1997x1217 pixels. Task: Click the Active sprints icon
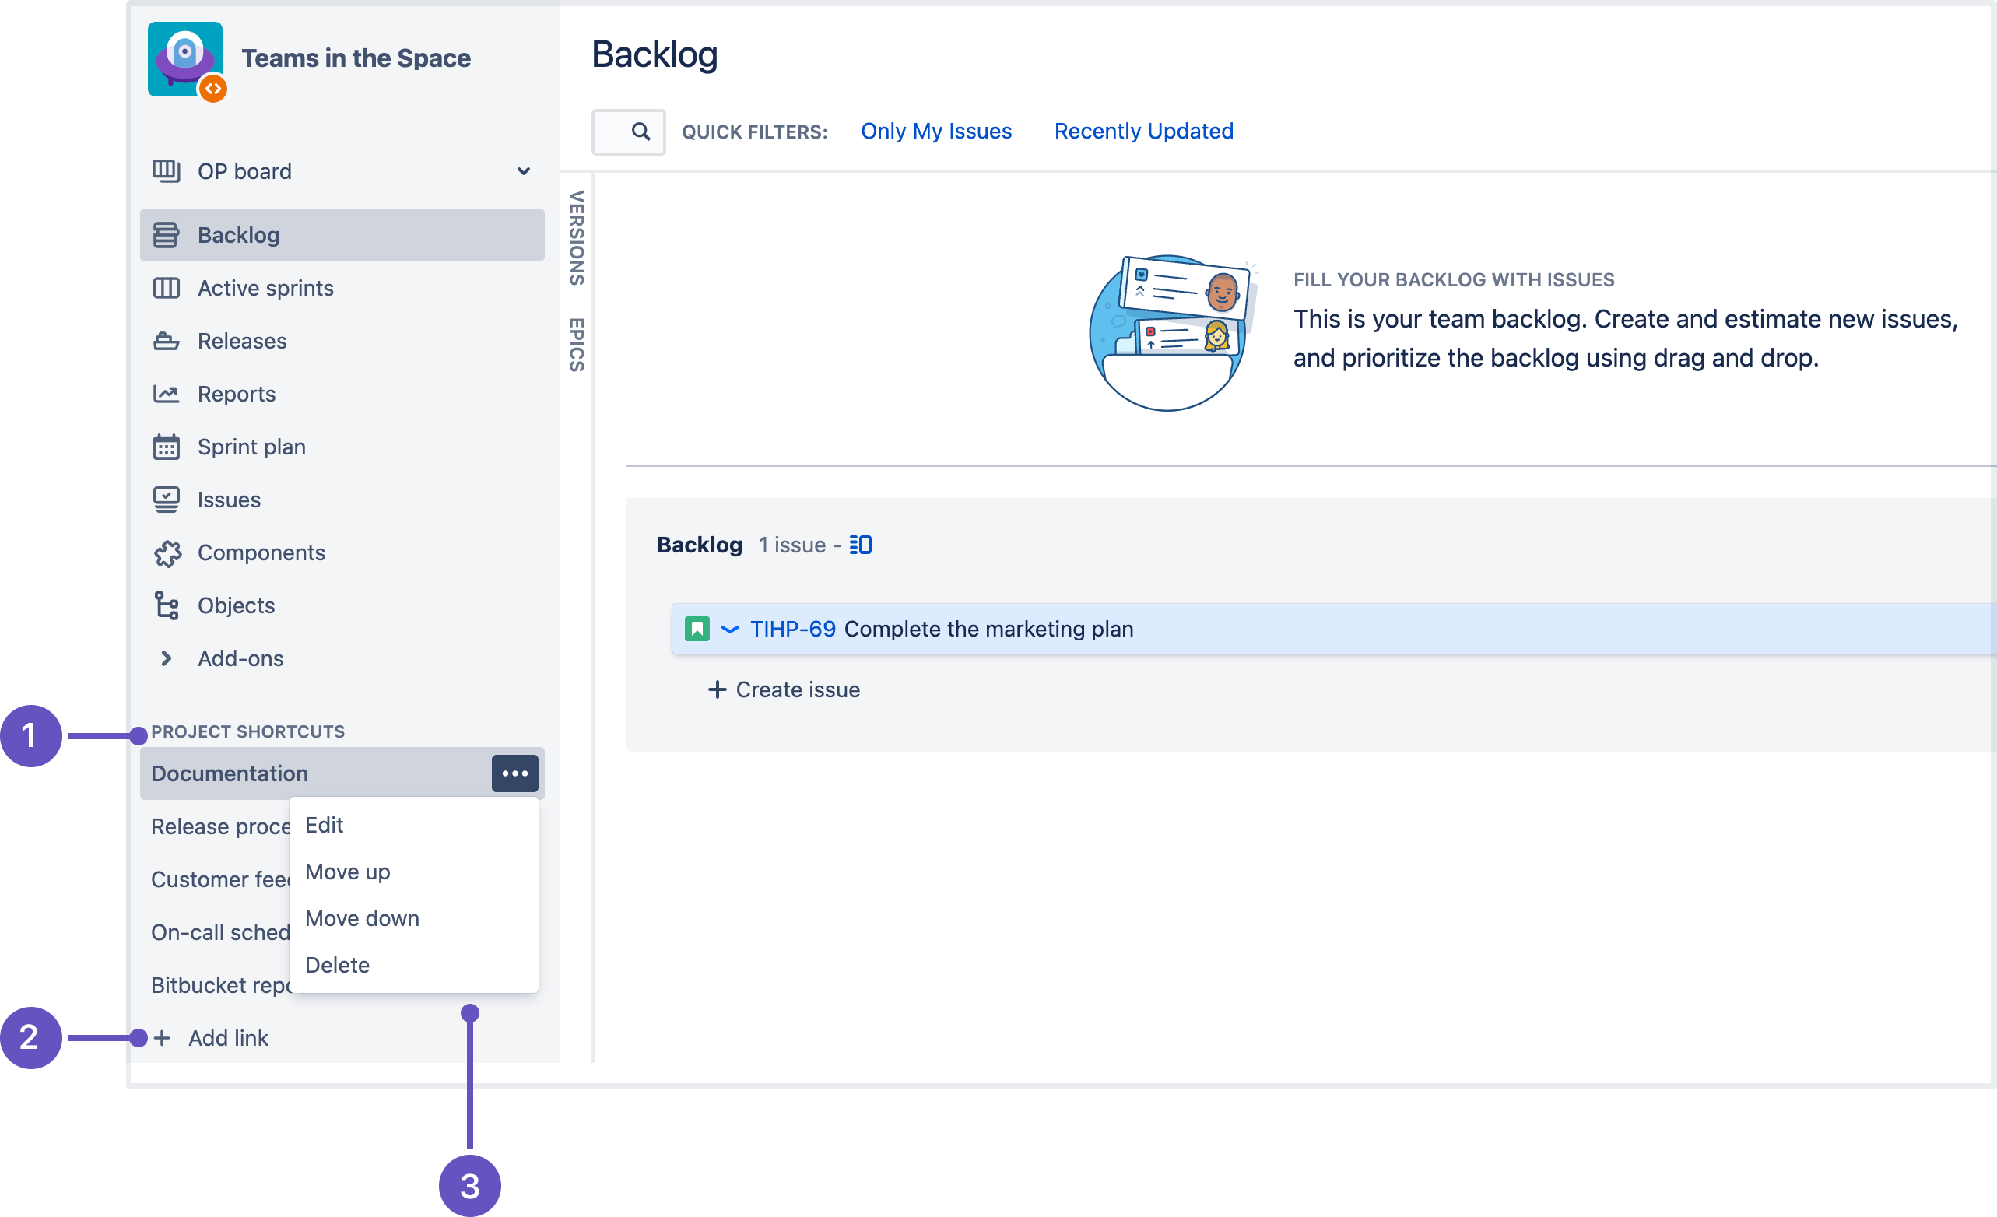tap(167, 287)
